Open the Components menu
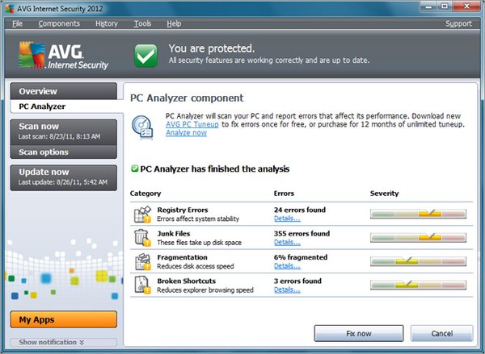Image resolution: width=485 pixels, height=354 pixels. pyautogui.click(x=59, y=23)
